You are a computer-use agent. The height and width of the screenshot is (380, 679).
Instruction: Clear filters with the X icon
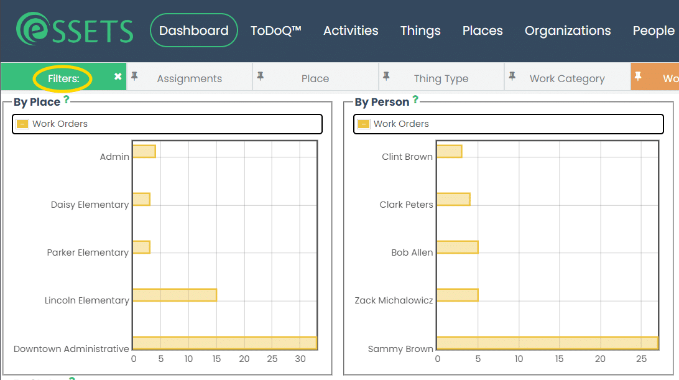pos(118,76)
